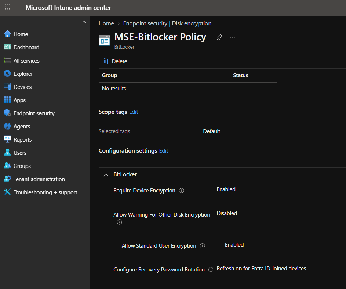
Task: Open Explorer from the sidebar
Action: [x=22, y=74]
